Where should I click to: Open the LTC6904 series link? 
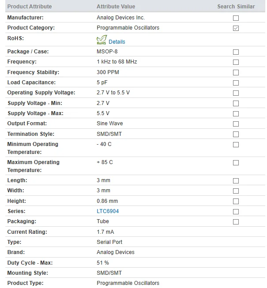coord(108,211)
